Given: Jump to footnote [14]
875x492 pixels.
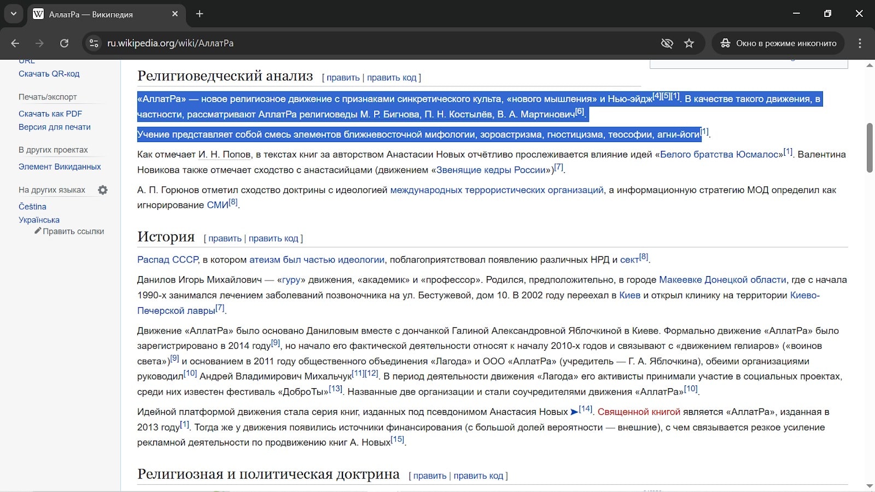Looking at the screenshot, I should pyautogui.click(x=586, y=409).
